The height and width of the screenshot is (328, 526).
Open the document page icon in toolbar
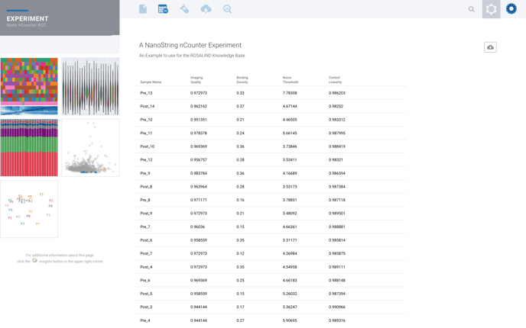[x=143, y=9]
